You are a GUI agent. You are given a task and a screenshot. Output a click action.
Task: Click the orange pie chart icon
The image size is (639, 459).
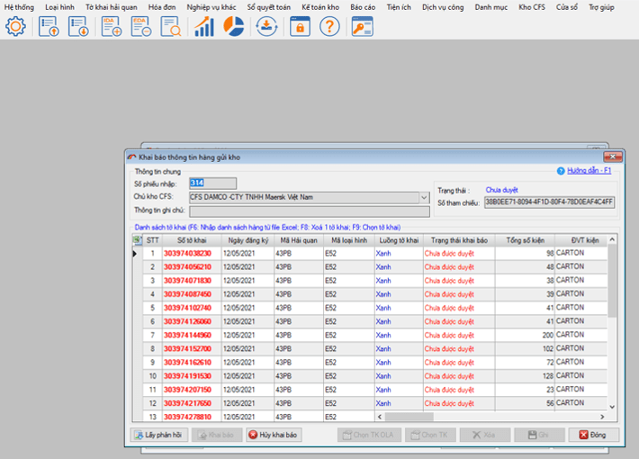point(233,26)
